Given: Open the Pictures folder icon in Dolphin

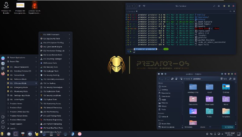Looking at the screenshot, I should [x=193, y=113].
